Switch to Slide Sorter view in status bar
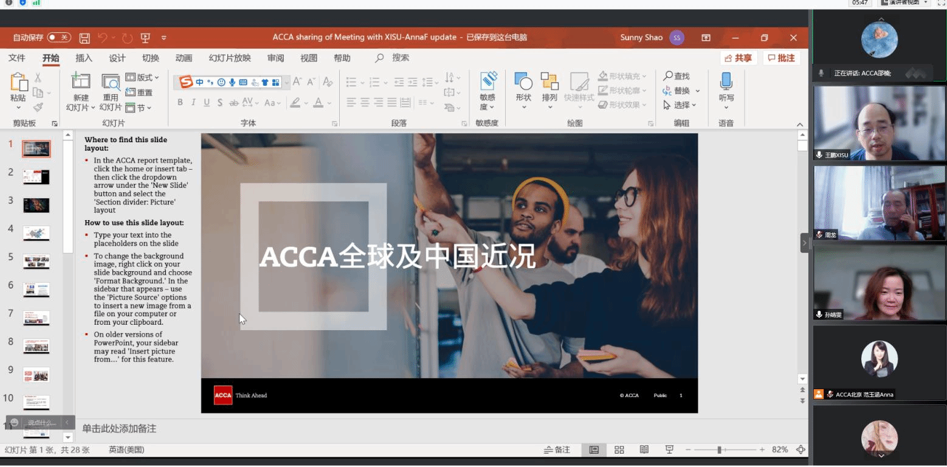 click(619, 450)
